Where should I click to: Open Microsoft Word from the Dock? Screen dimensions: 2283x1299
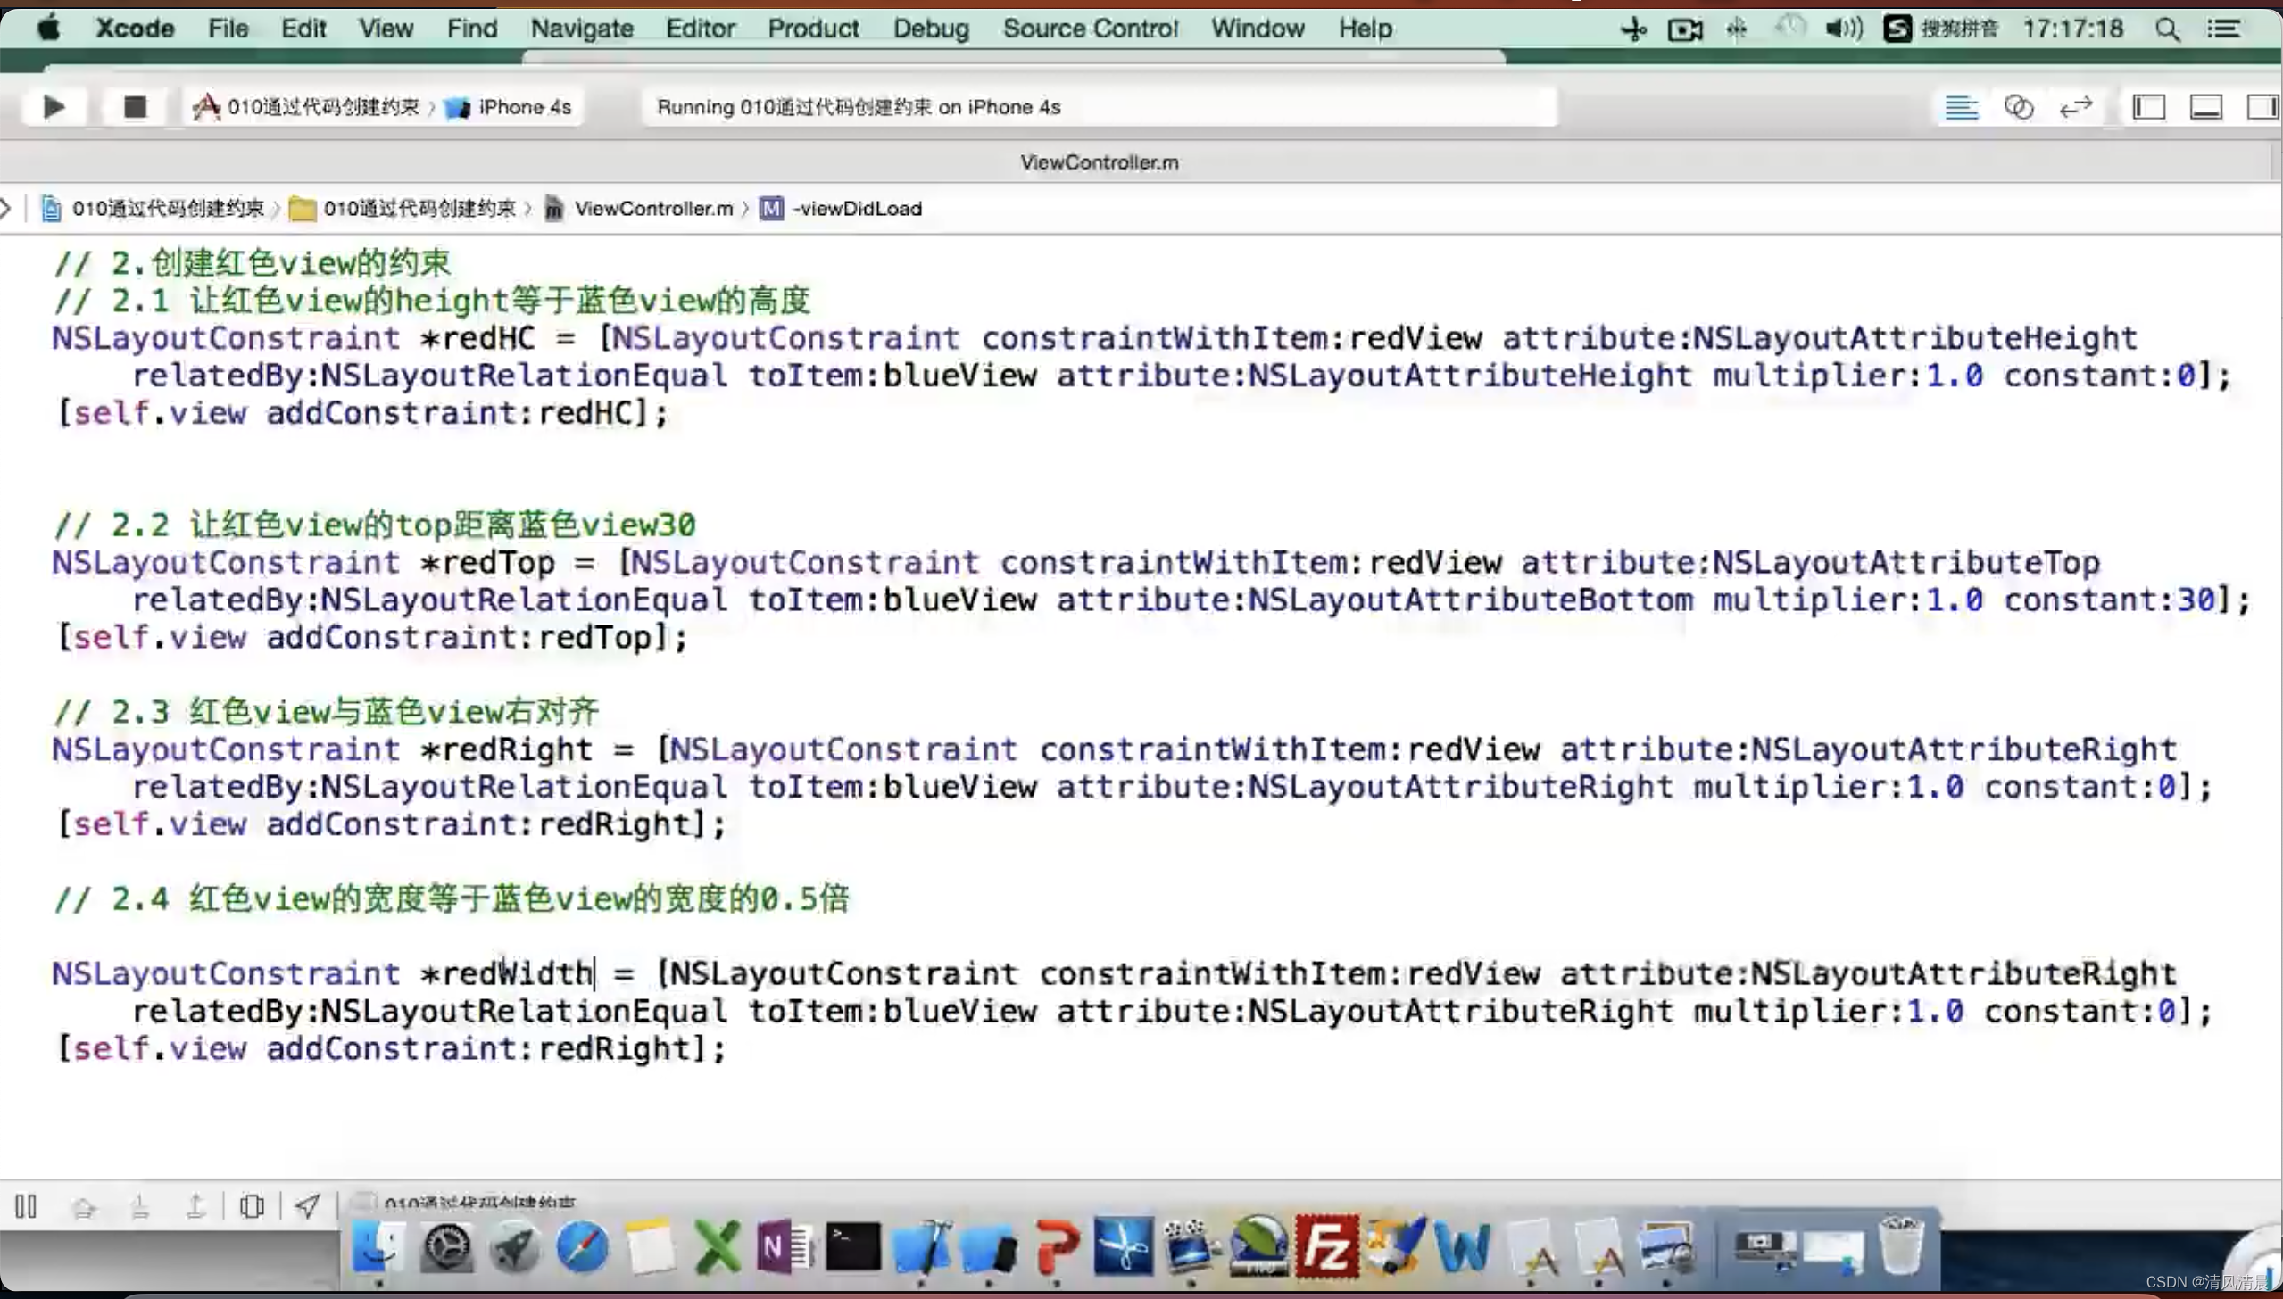[1462, 1246]
